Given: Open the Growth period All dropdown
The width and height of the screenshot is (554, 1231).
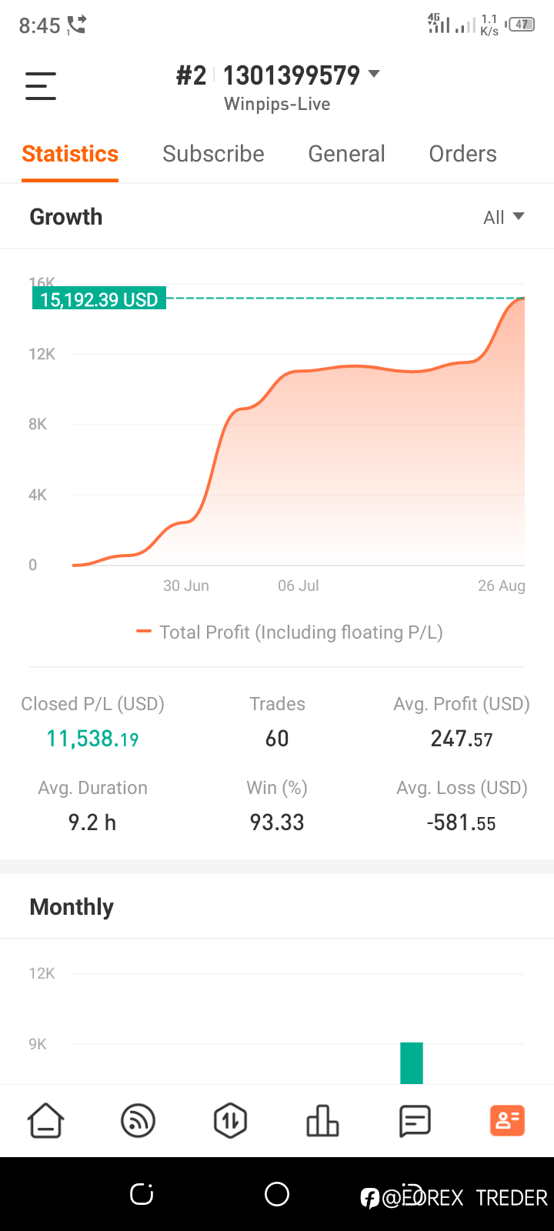Looking at the screenshot, I should [504, 217].
